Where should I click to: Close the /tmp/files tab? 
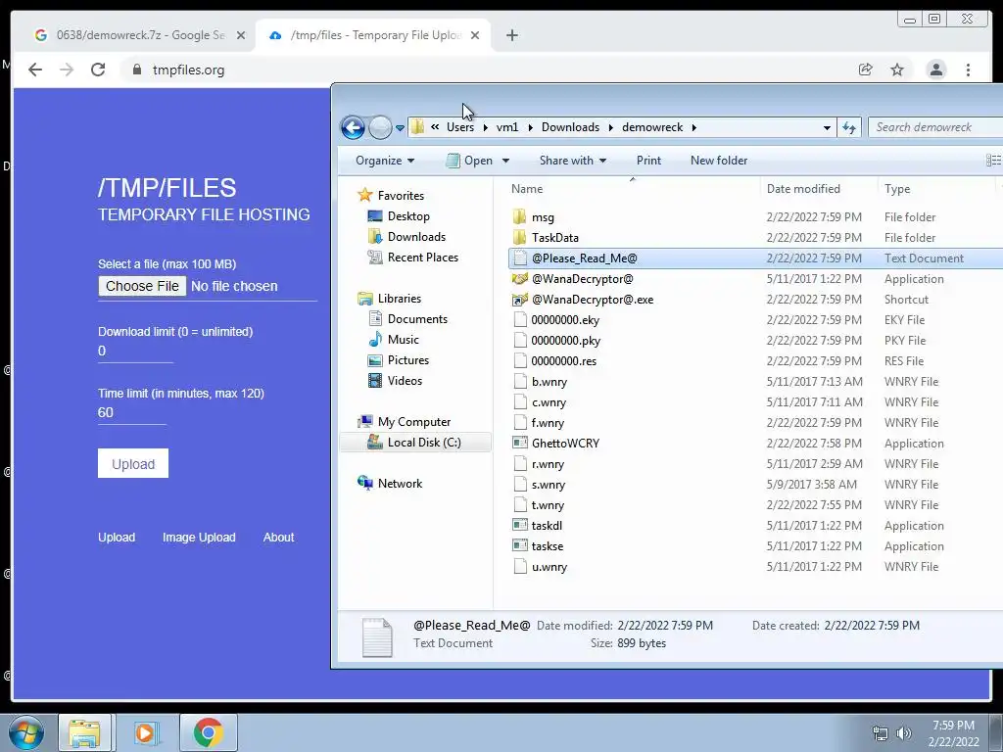coord(475,35)
